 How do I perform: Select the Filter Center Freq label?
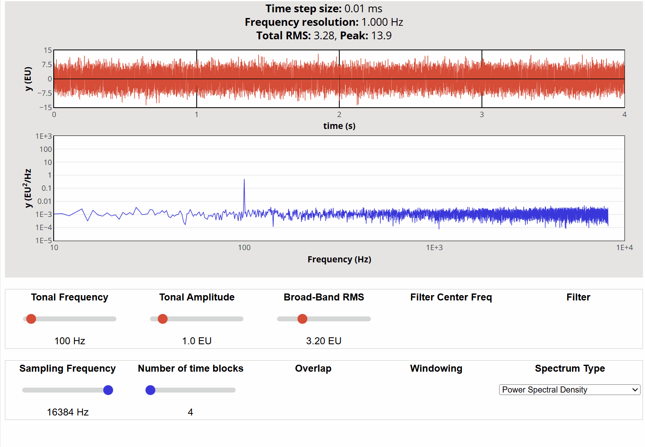pos(451,297)
